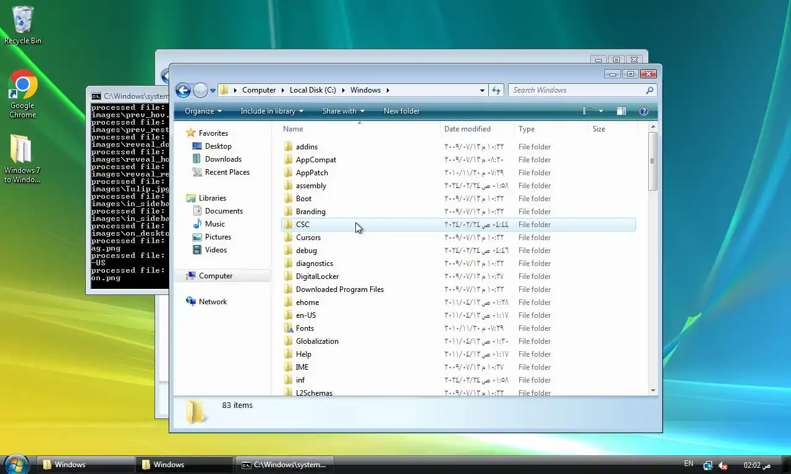Click the Explorer forward arrow button
This screenshot has height=474, width=791.
point(200,90)
